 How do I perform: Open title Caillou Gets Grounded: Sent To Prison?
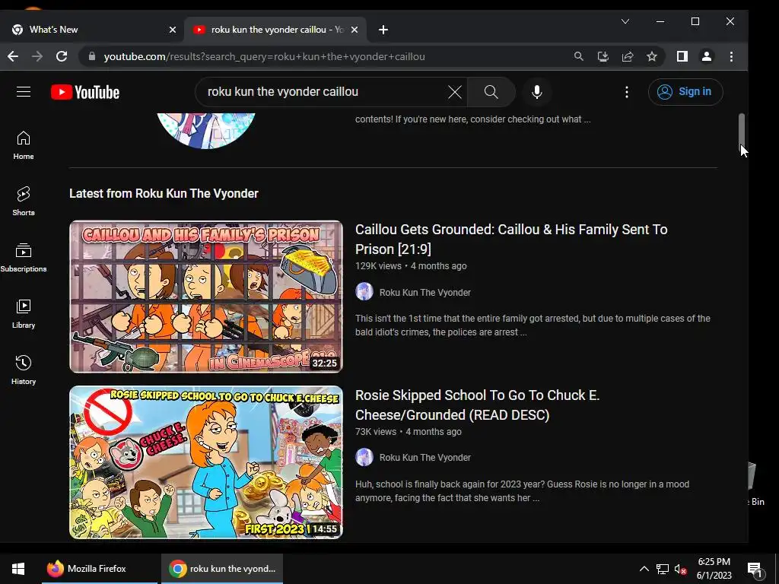click(x=511, y=239)
